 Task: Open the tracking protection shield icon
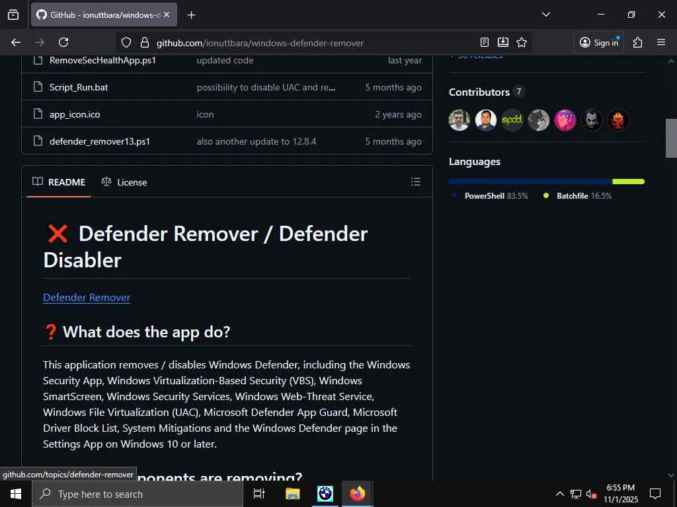pos(126,42)
